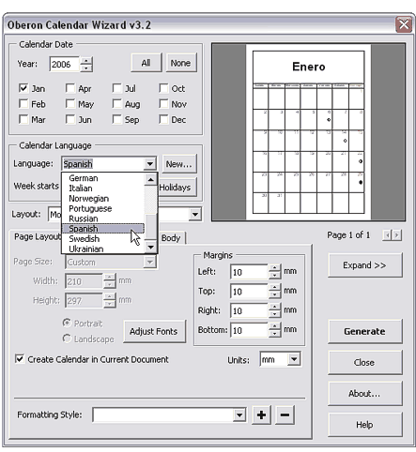Switch to the Body tab
The height and width of the screenshot is (452, 416).
[171, 238]
